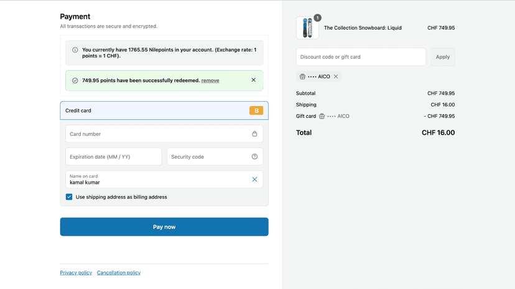Click the lock icon in Card number field
Image resolution: width=515 pixels, height=289 pixels.
pyautogui.click(x=254, y=134)
